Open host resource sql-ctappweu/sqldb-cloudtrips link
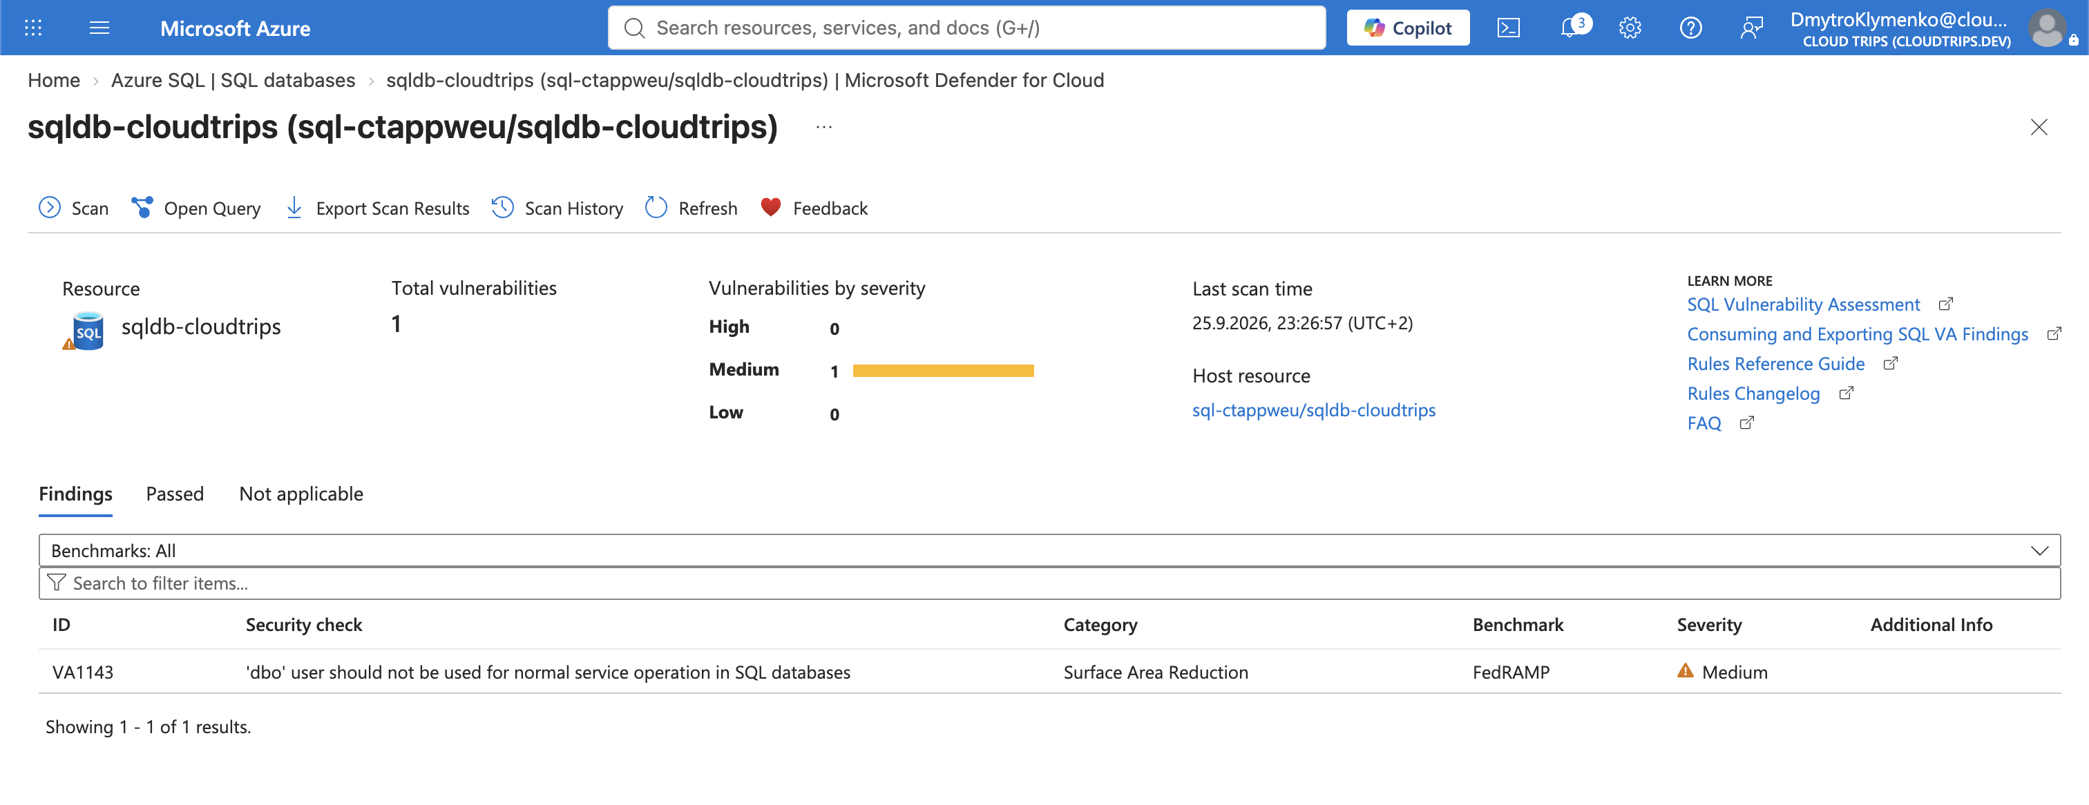Viewport: 2089px width, 805px height. [x=1314, y=410]
